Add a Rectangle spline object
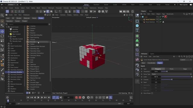 point(137,21)
